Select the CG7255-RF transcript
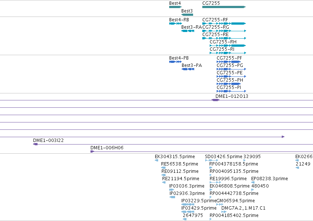Viewport: 313px width, 221px height. (224, 24)
